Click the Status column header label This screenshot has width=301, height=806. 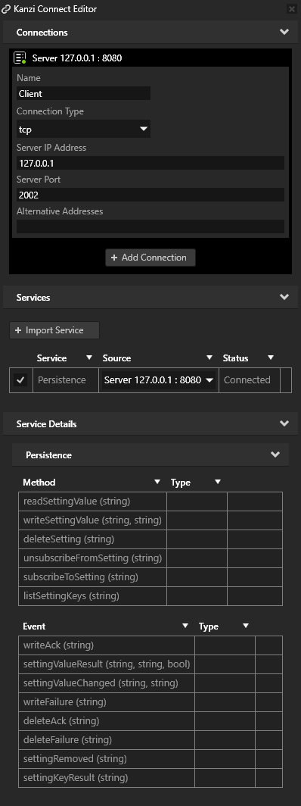pyautogui.click(x=235, y=358)
